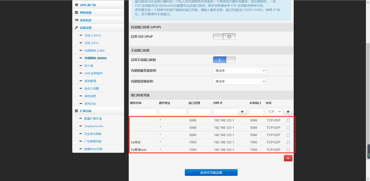Click the 网络流量 sidebar icon
The width and height of the screenshot is (370, 181).
(x=76, y=13)
